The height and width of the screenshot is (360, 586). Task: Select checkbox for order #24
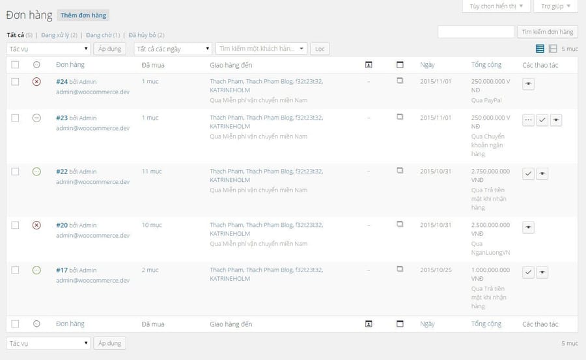15,82
